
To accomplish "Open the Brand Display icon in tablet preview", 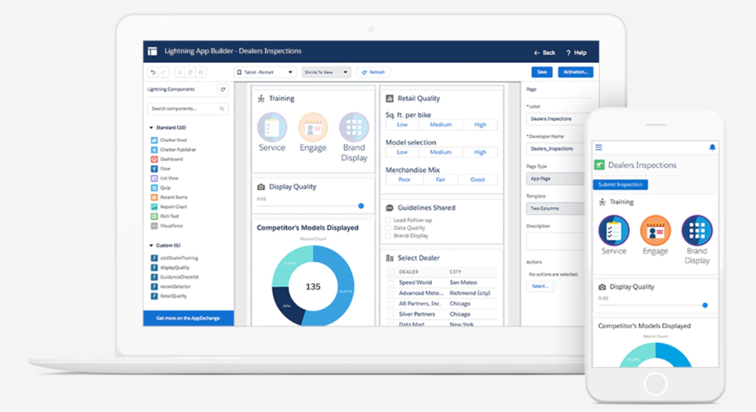I will click(x=354, y=127).
